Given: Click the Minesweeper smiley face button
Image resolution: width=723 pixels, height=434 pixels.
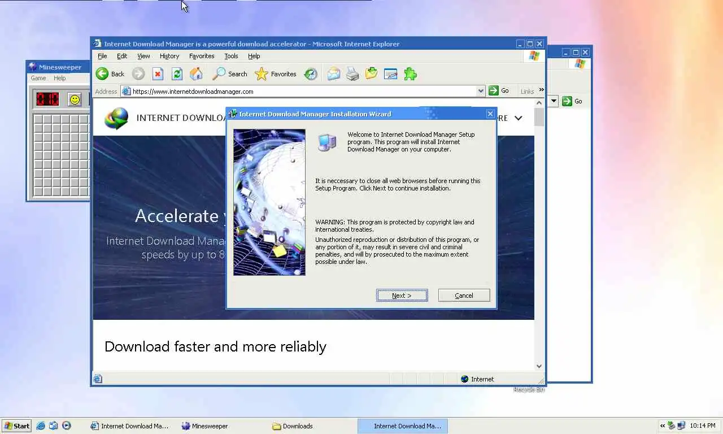Looking at the screenshot, I should pos(75,99).
